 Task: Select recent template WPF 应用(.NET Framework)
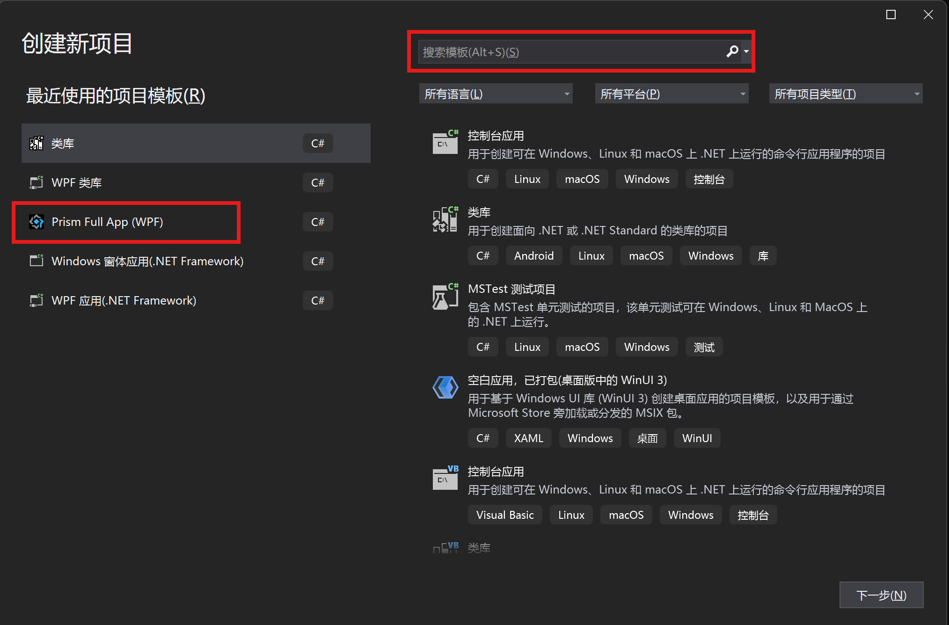tap(124, 300)
